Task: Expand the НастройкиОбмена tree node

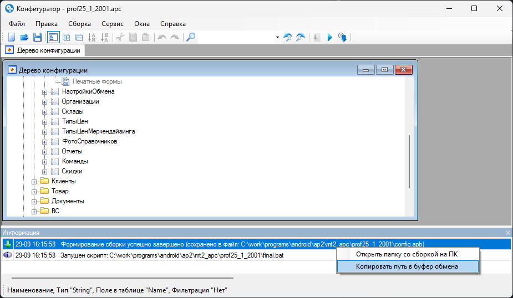Action: (x=45, y=91)
